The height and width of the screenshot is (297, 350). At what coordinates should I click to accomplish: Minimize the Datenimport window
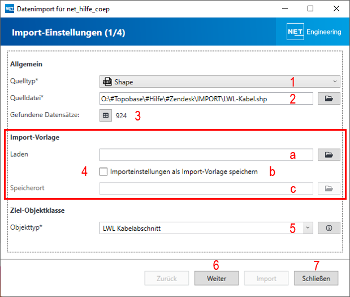285,8
